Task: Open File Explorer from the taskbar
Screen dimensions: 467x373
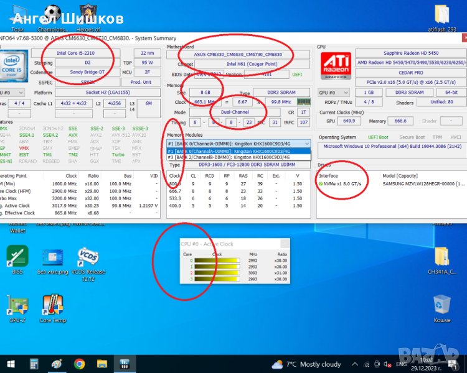Action: [x=101, y=364]
